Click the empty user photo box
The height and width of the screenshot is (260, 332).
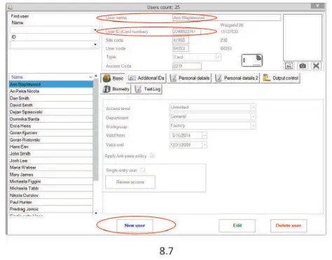(303, 38)
